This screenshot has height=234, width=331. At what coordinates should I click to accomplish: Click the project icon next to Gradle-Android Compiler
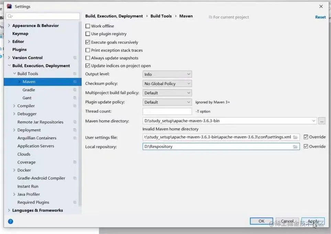(x=75, y=178)
